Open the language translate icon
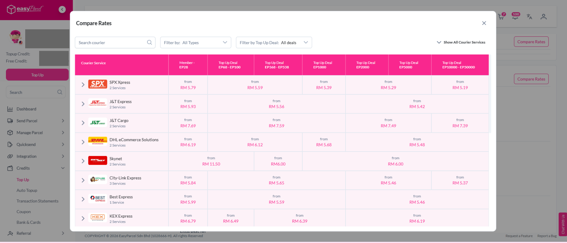 (529, 17)
